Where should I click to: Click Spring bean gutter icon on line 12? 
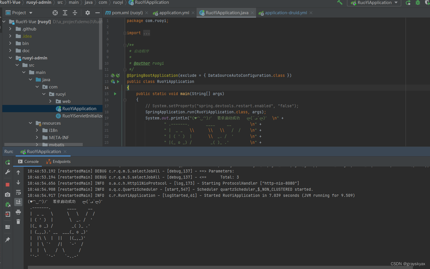113,76
